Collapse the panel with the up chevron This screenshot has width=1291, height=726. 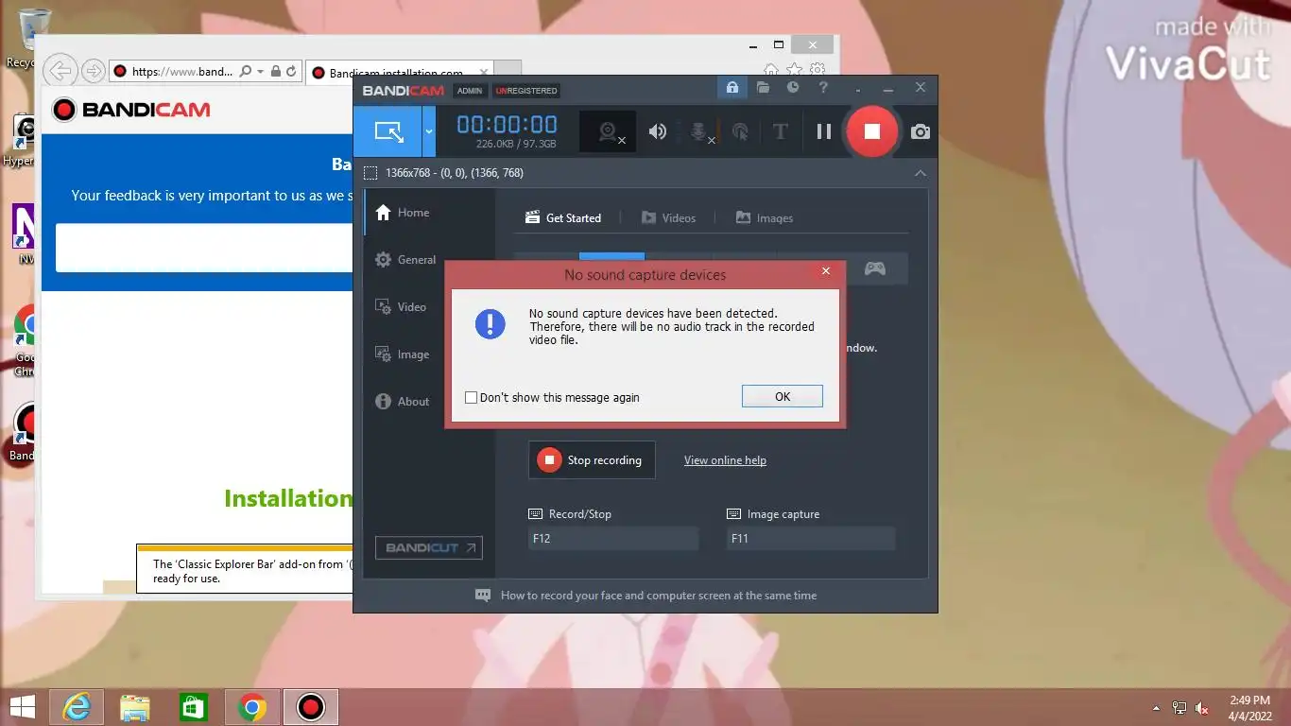point(920,173)
